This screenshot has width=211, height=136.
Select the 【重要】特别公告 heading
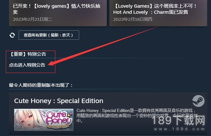[x=28, y=54]
